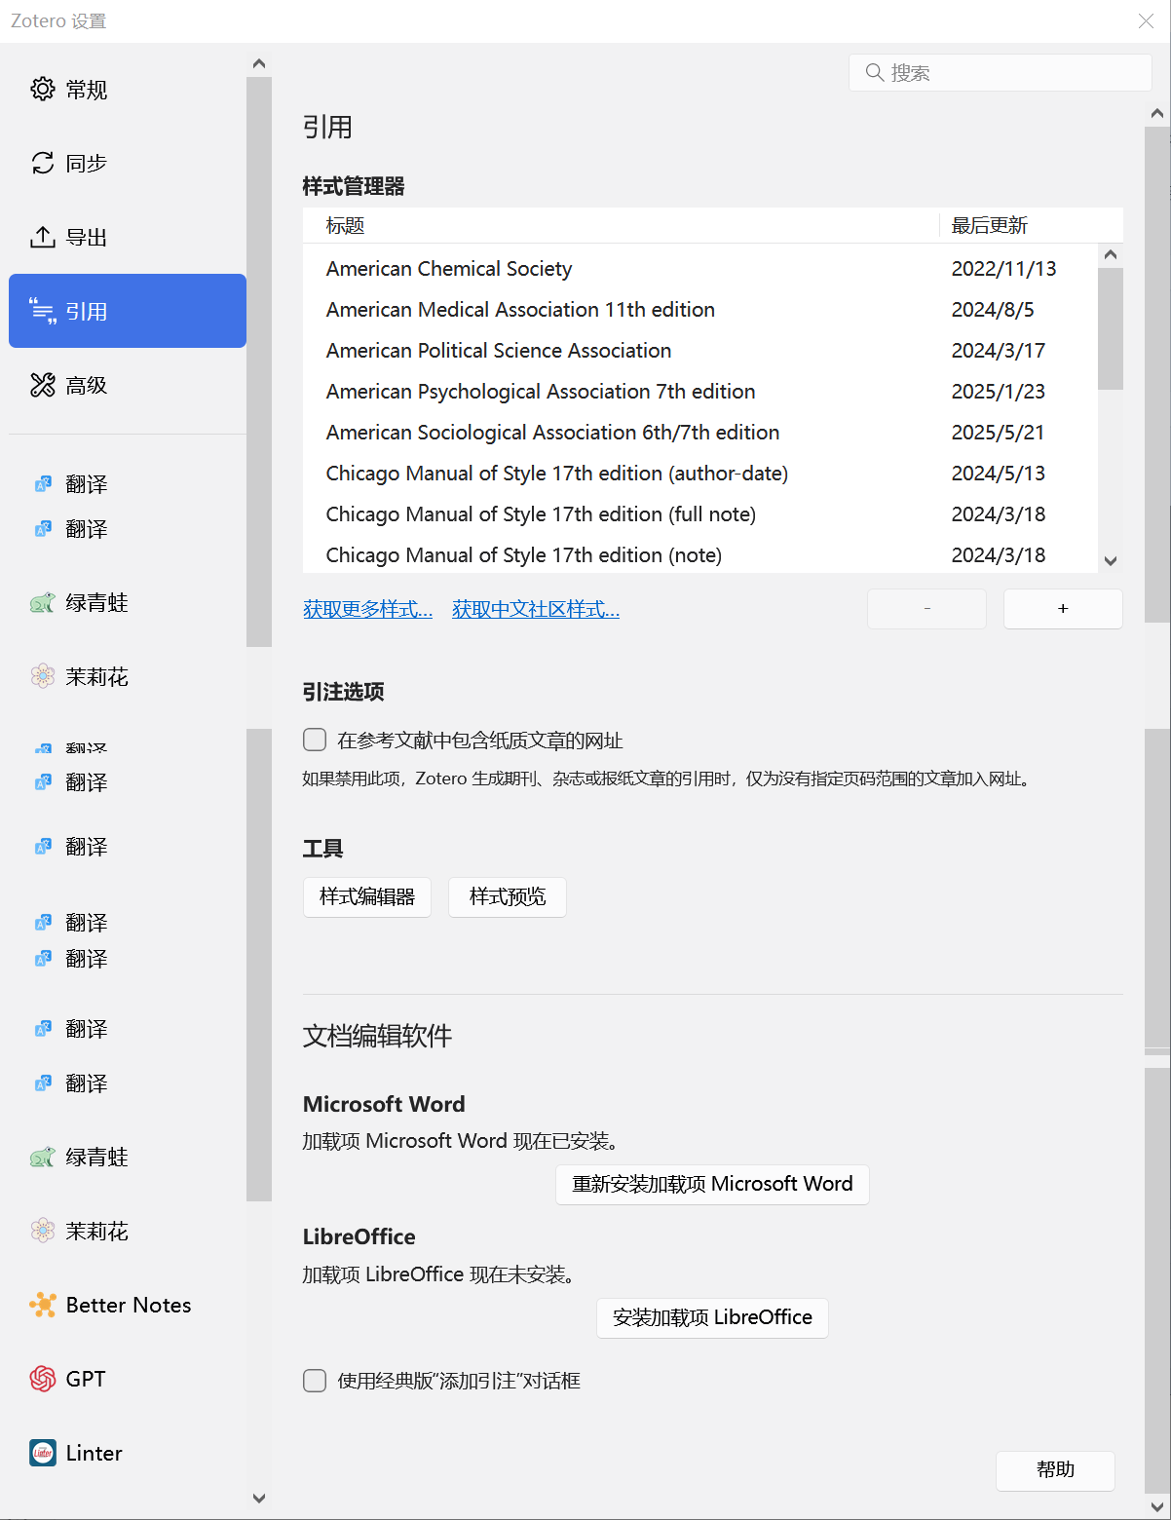Click the gear icon for 常规 settings

(43, 90)
